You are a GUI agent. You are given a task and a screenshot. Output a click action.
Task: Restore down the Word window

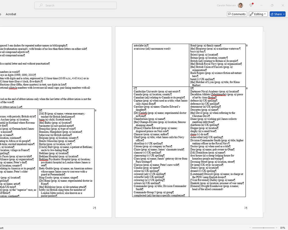272,5
